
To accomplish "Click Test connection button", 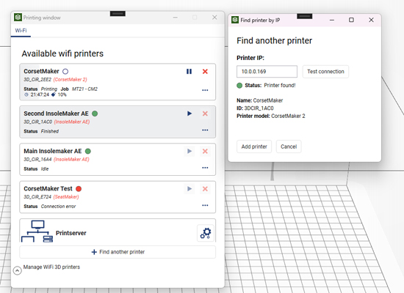I will click(x=325, y=72).
